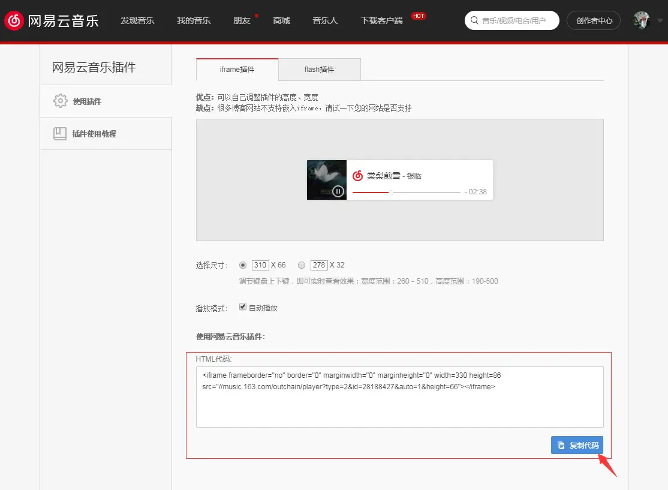
Task: Select the 278 X 32 size radio
Action: tap(302, 265)
